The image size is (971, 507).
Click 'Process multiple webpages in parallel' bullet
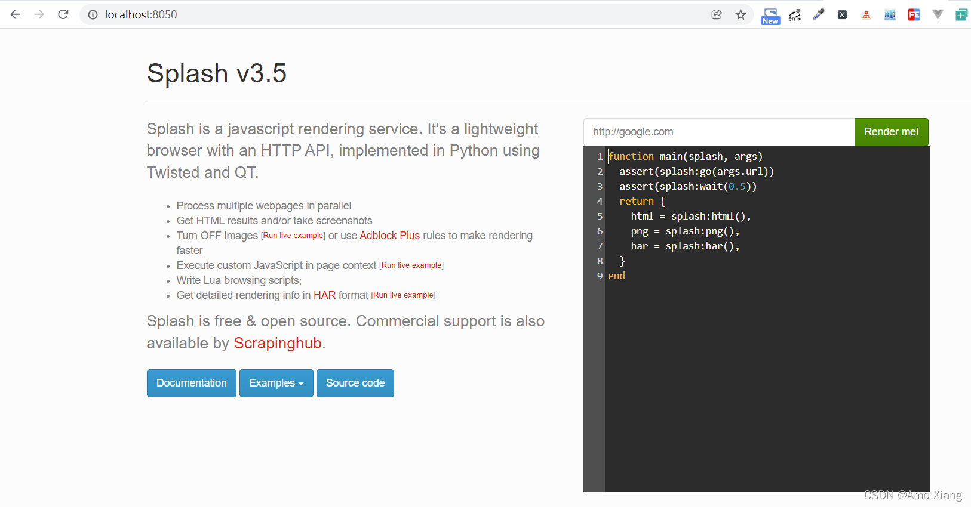click(x=264, y=206)
